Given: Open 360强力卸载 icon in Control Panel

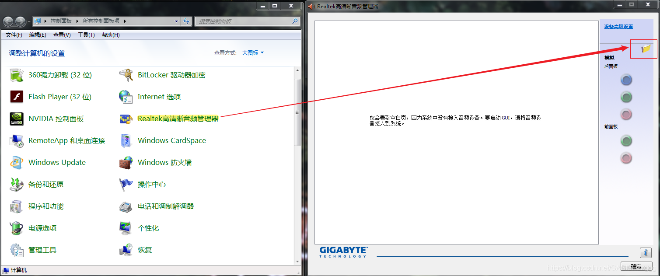Looking at the screenshot, I should pyautogui.click(x=17, y=75).
